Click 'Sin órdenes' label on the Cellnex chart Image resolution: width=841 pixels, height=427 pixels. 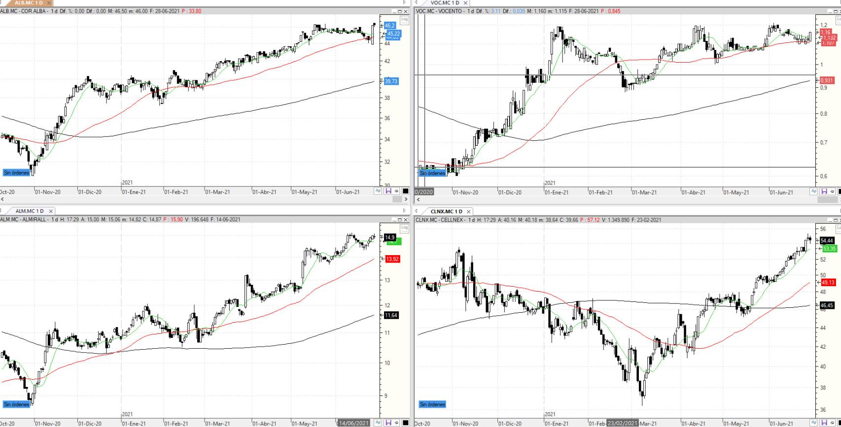[432, 404]
